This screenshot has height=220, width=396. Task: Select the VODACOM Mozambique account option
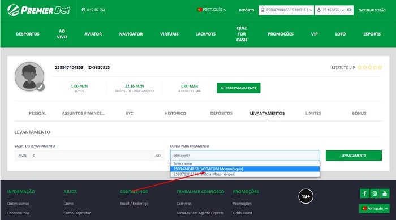click(245, 169)
